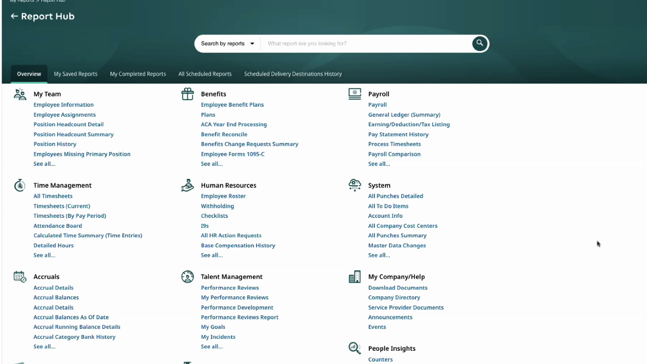The image size is (647, 364).
Task: Open Calculated Time Summary (Time Entries)
Action: click(x=88, y=236)
